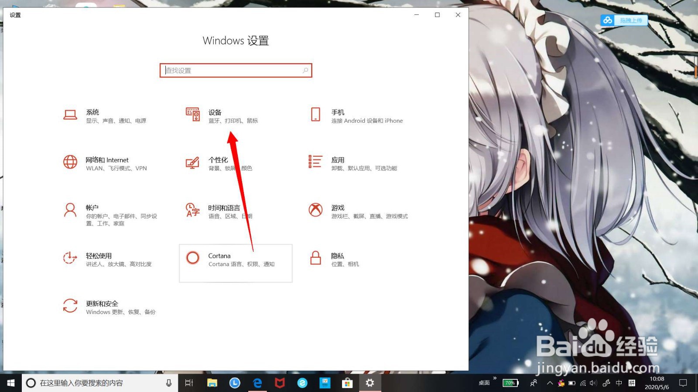Click Windows 更新、恢复、备份 text
This screenshot has height=392, width=698.
tap(121, 312)
